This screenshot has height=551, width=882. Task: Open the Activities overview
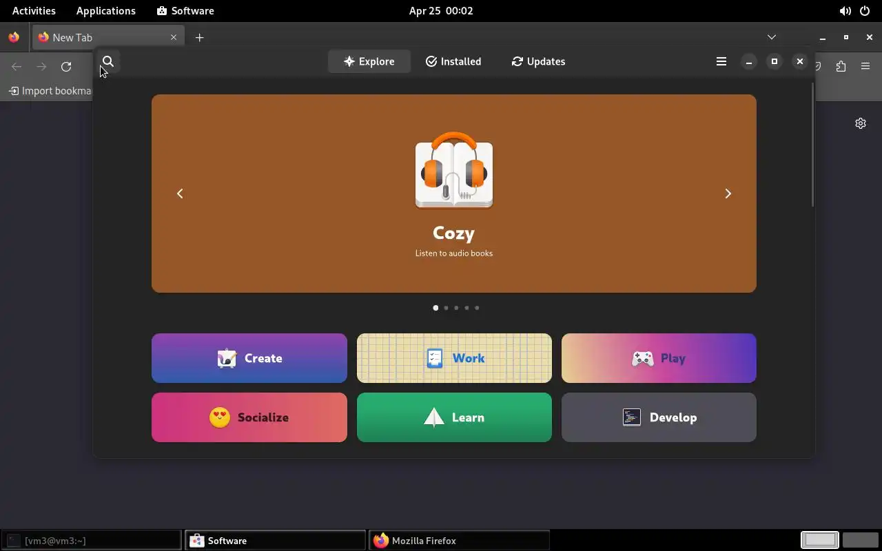[x=34, y=11]
